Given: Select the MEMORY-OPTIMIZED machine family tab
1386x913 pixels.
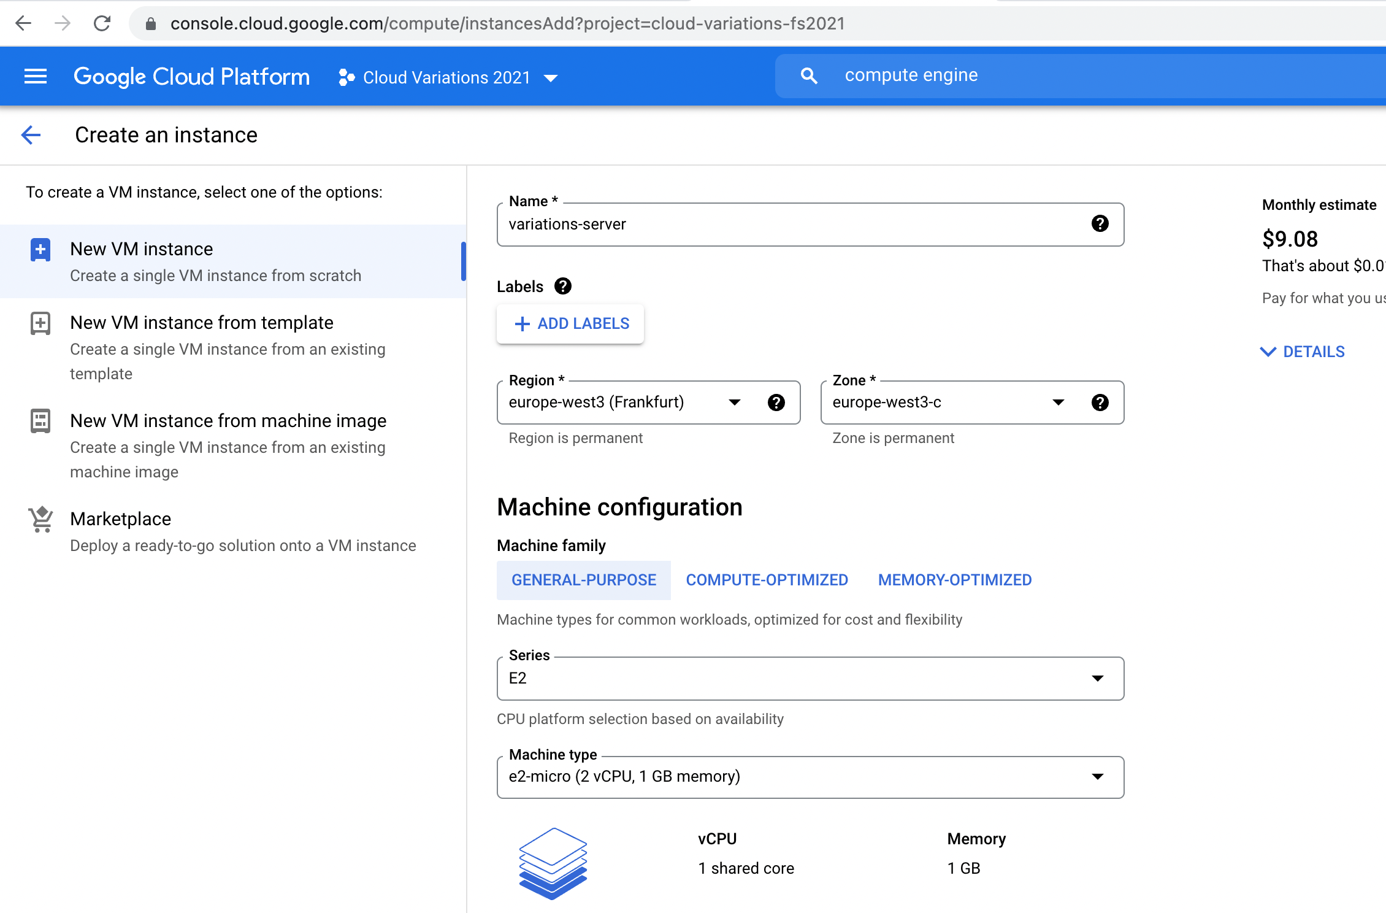Looking at the screenshot, I should click(x=954, y=579).
